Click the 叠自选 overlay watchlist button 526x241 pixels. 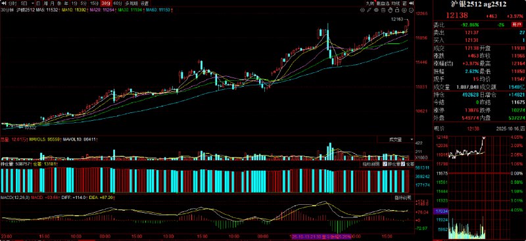tap(383, 3)
